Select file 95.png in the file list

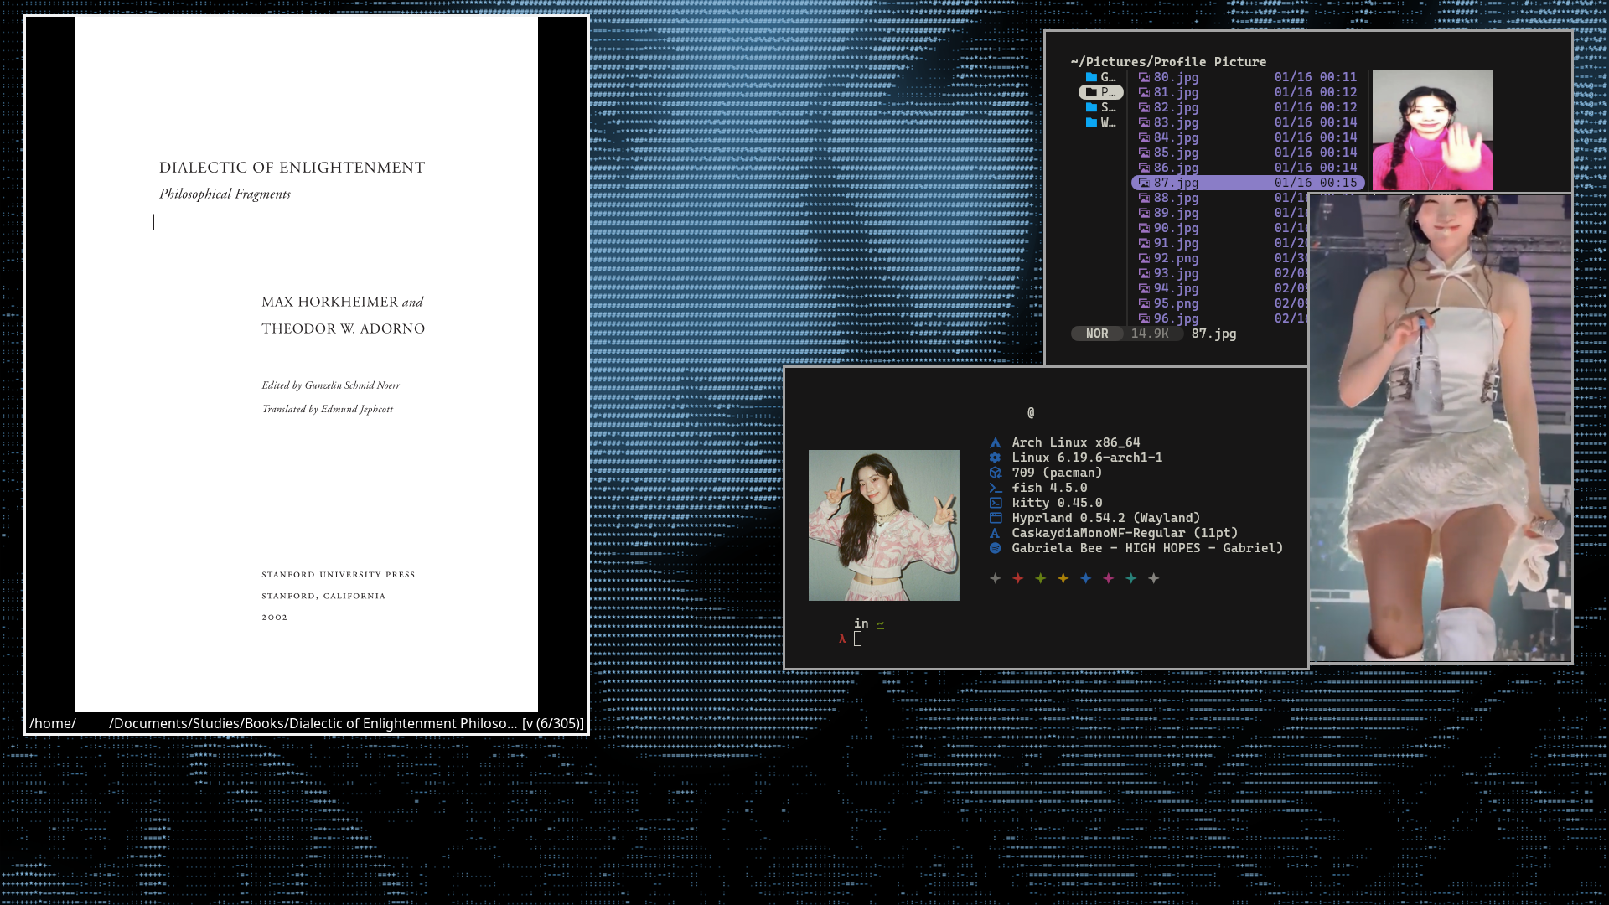click(1176, 303)
